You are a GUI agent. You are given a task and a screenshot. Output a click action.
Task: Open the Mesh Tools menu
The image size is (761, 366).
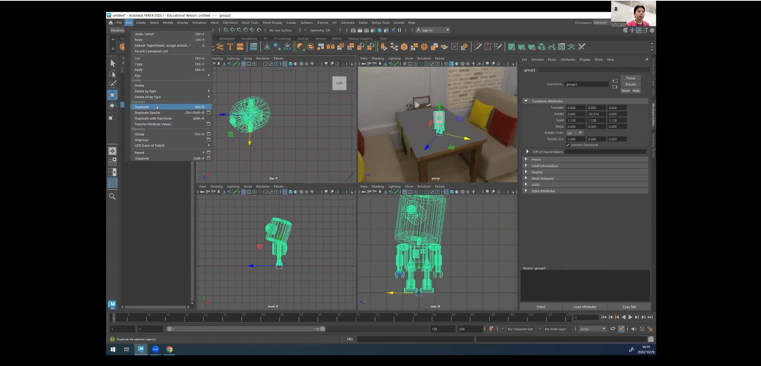250,23
